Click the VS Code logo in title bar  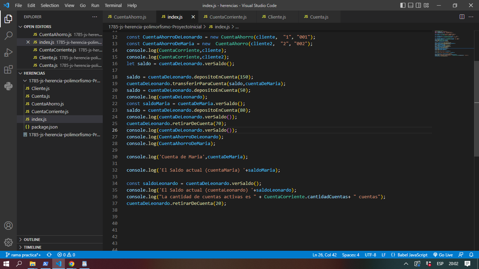[6, 5]
